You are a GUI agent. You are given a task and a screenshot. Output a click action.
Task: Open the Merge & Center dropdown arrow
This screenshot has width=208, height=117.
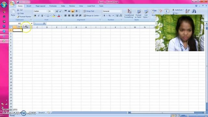tap(100, 16)
